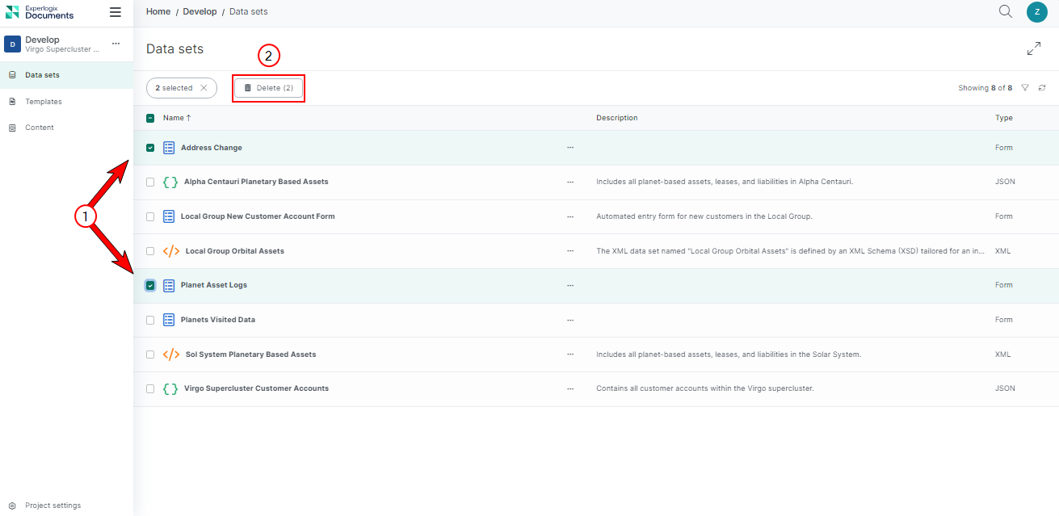Open the user avatar Z menu
The image size is (1059, 516).
1036,12
